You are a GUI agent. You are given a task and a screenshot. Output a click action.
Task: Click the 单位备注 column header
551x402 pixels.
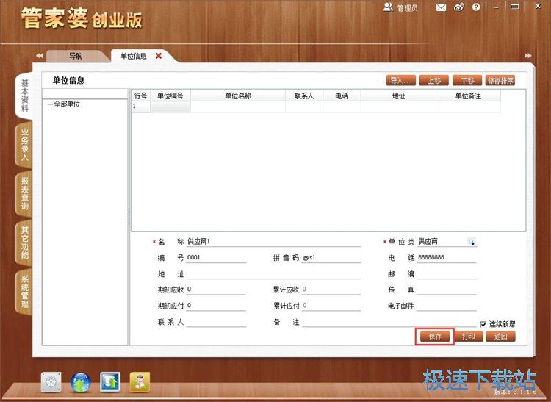point(469,96)
